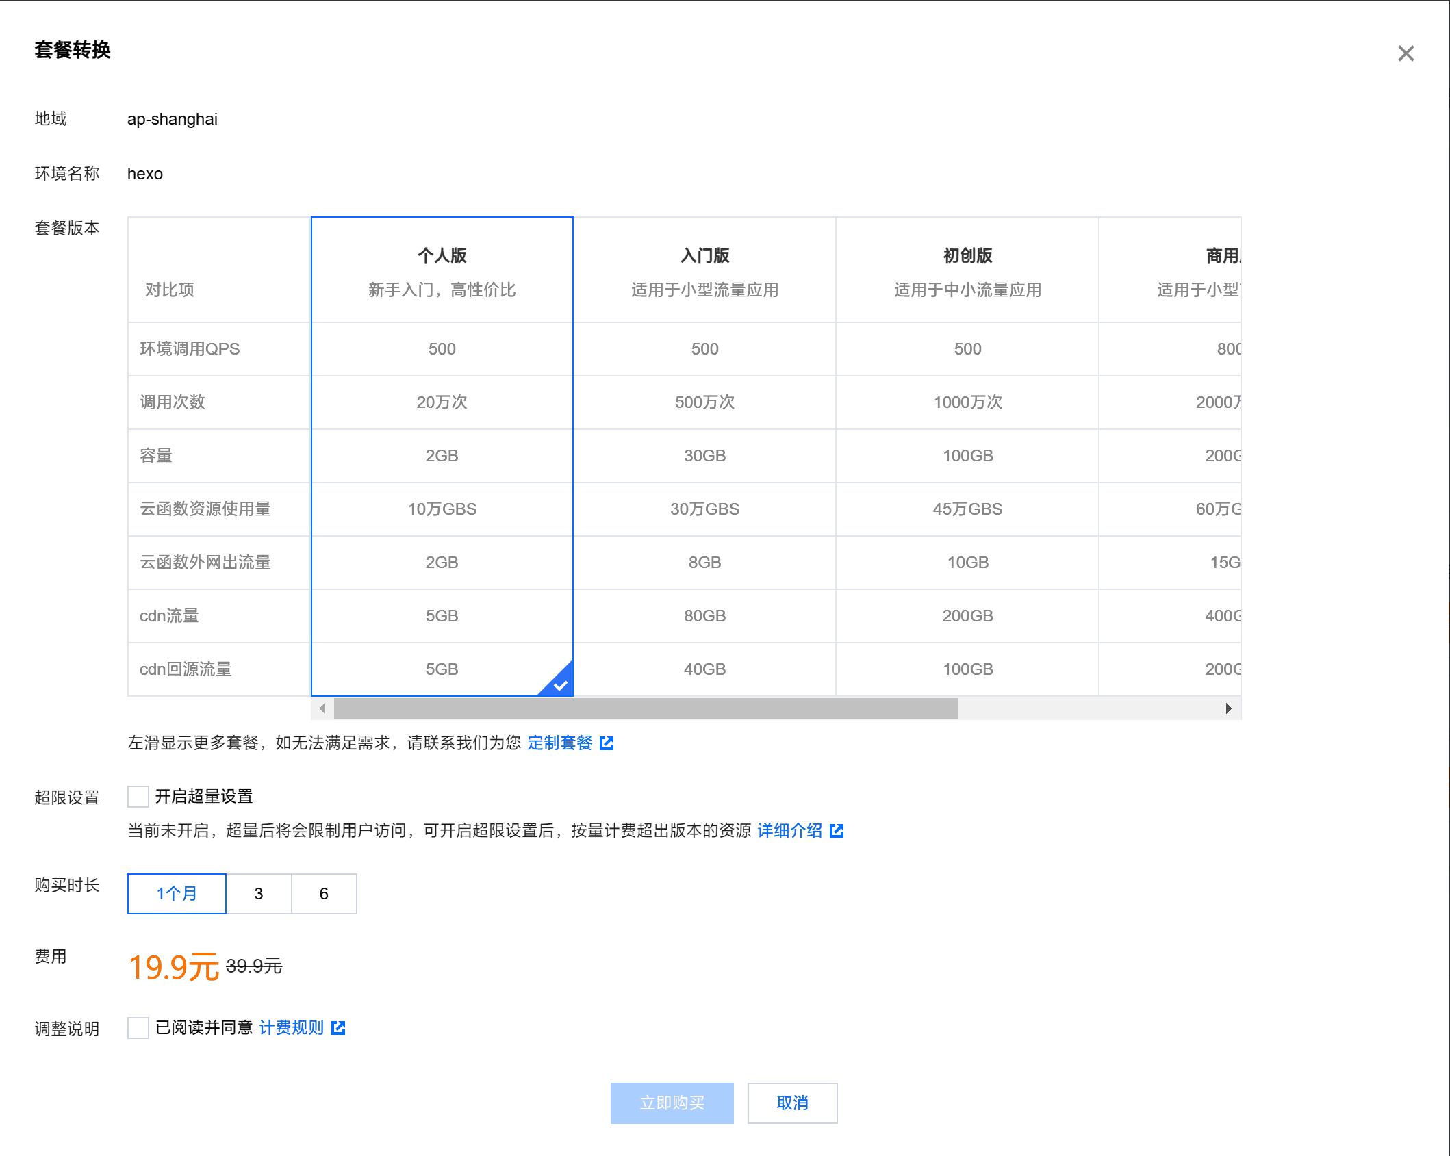1450x1156 pixels.
Task: Open the 详细介绍 link
Action: [790, 831]
